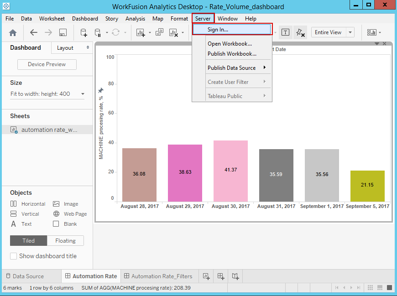Click the August 29 magenta bar

pos(185,173)
